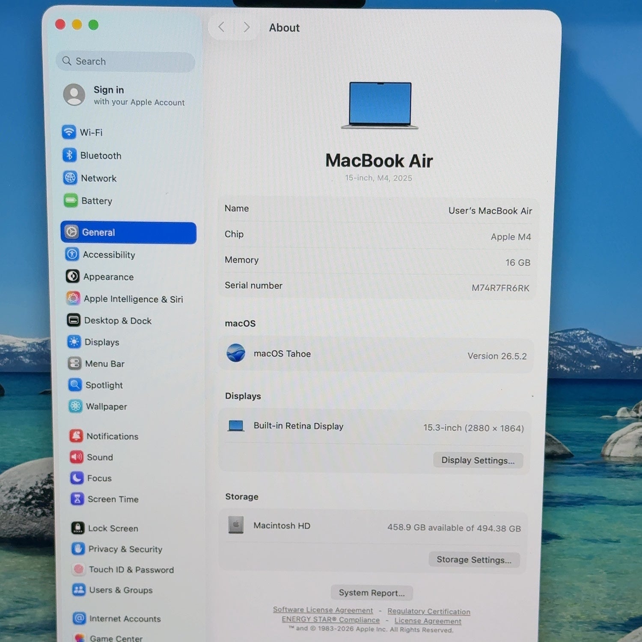642x642 pixels.
Task: Open the Lock Screen icon
Action: [78, 528]
